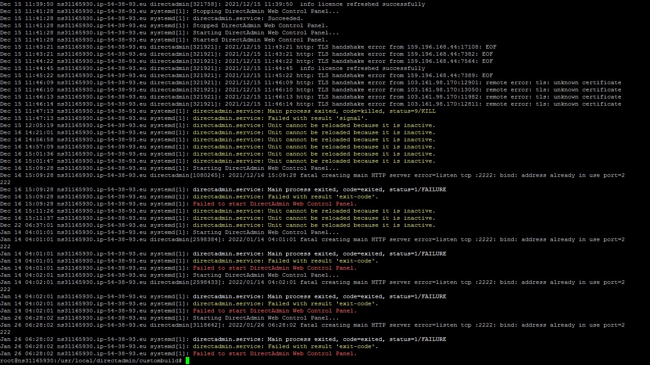
Task: Click the directadmin[1080265] fatal bind error line
Action: click(312, 179)
